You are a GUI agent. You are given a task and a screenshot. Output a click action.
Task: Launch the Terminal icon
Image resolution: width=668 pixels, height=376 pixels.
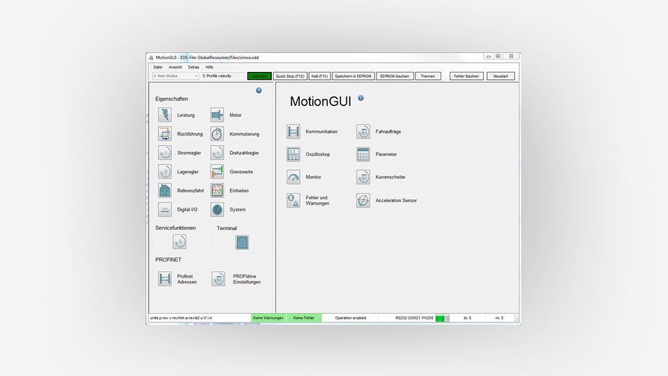click(242, 243)
